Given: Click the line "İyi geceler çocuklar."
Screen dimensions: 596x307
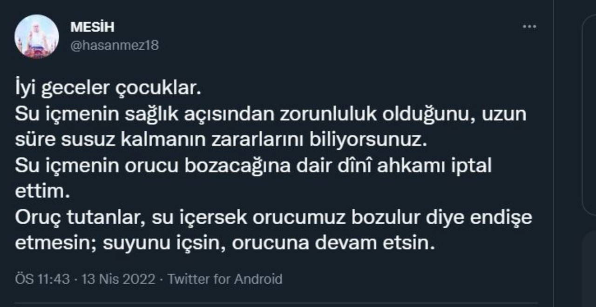Looking at the screenshot, I should coord(108,89).
